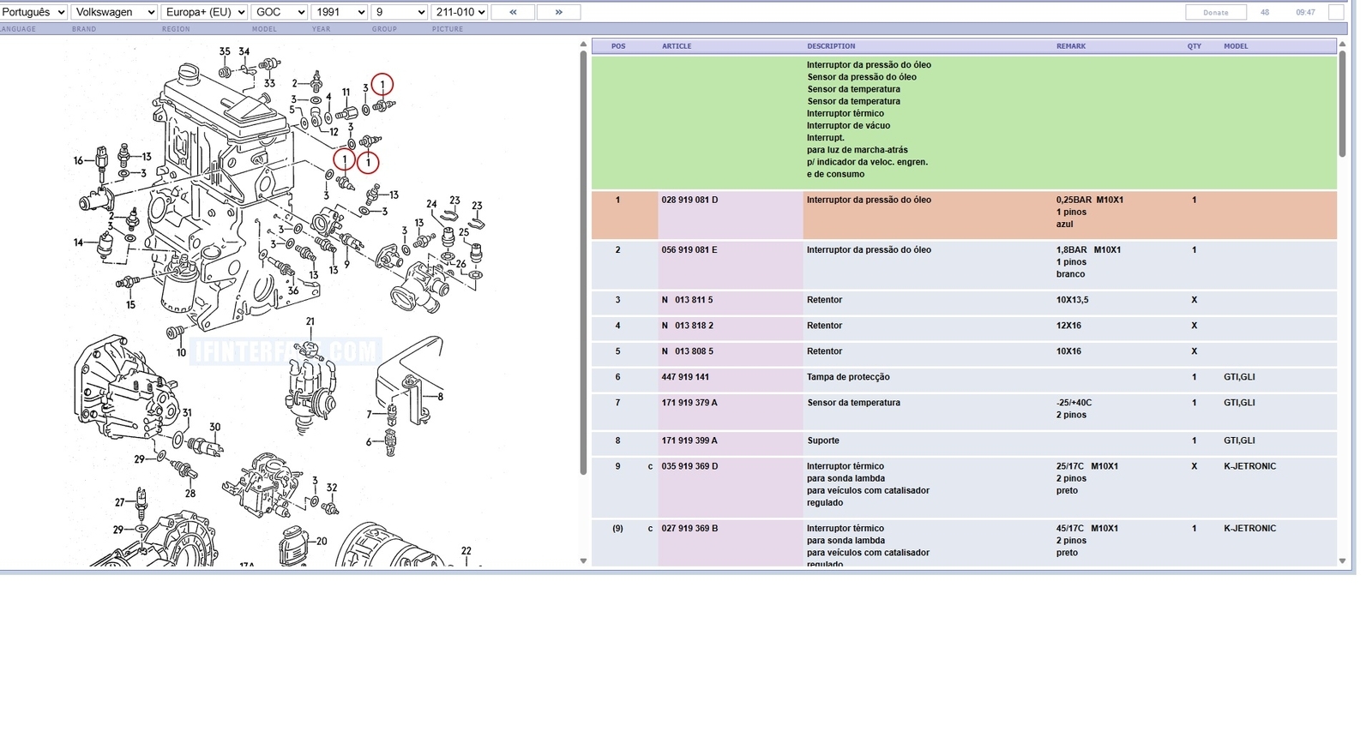Click part callout 21 in the diagram
Viewport: 1372px width, 737px height.
[x=310, y=322]
